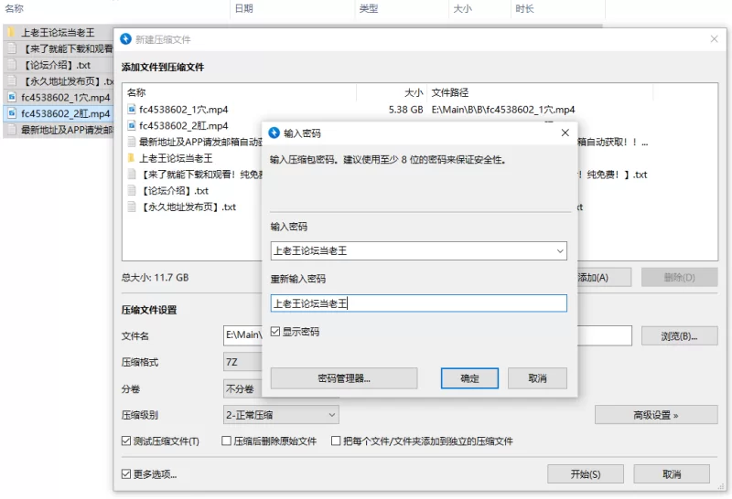732x499 pixels.
Task: Click folder icon of 上老王论坛当老王 in archive list
Action: pos(132,158)
